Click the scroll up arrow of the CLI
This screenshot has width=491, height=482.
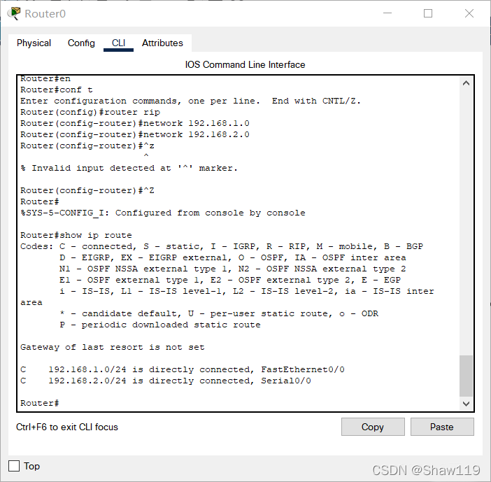(466, 83)
